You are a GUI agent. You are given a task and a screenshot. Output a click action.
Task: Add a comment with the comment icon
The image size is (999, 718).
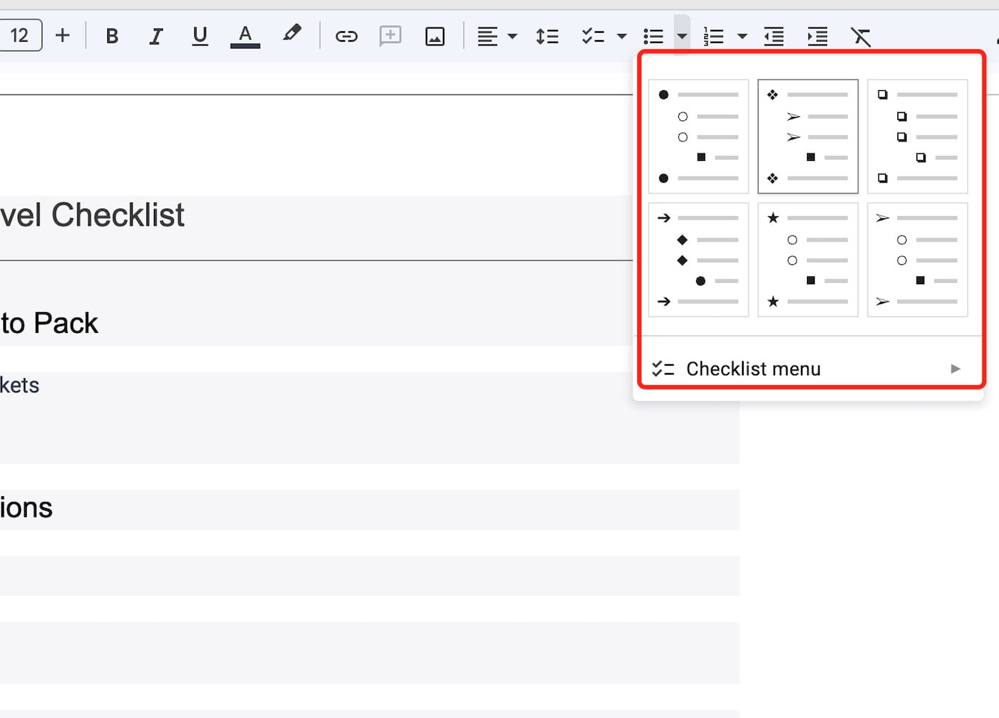pyautogui.click(x=390, y=36)
